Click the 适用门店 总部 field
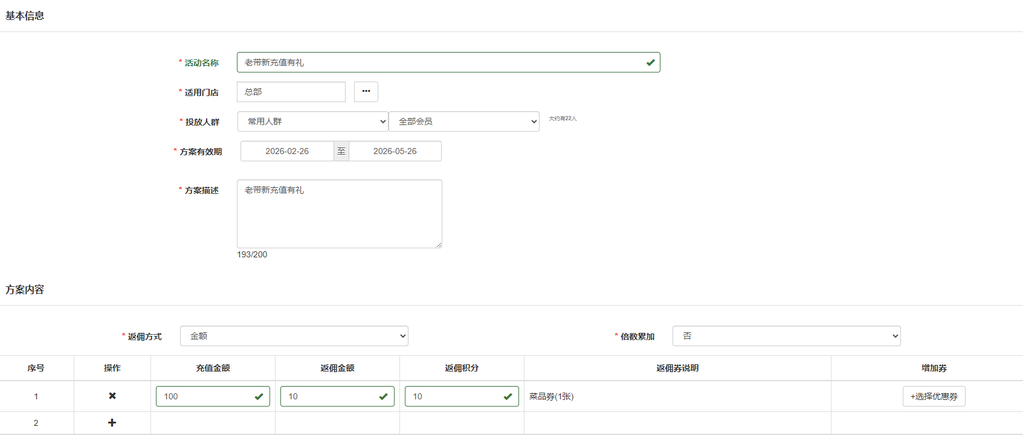Viewport: 1023px width, 441px height. pyautogui.click(x=291, y=92)
